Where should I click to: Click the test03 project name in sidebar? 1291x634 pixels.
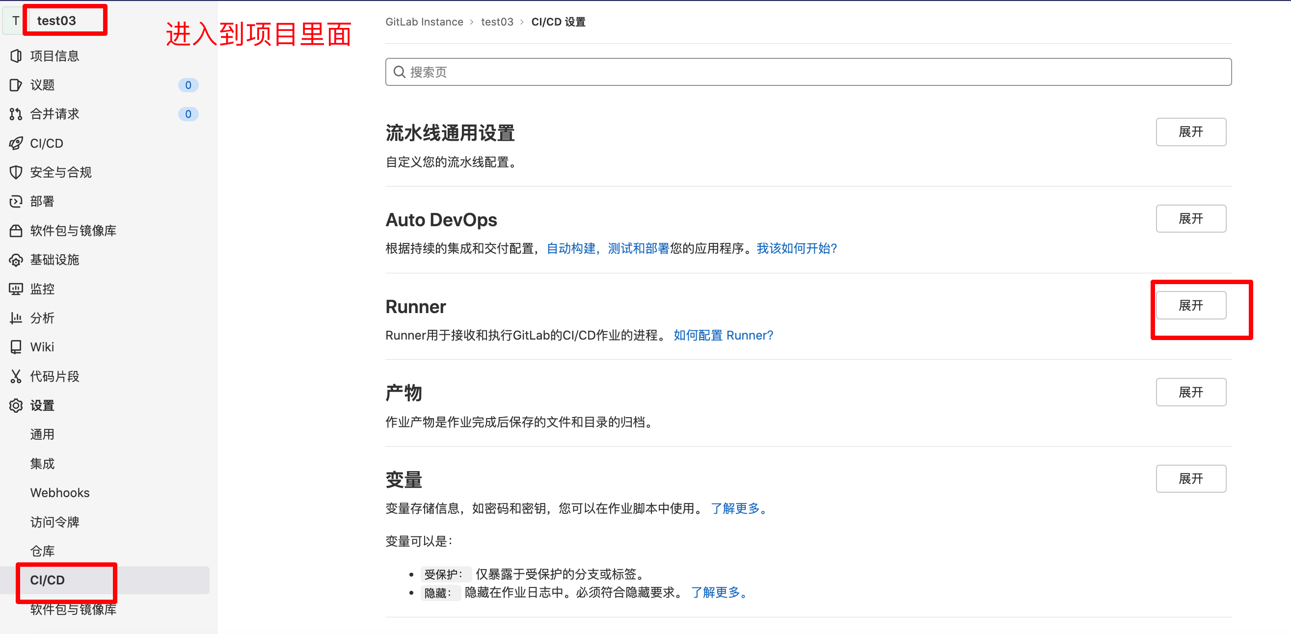pyautogui.click(x=56, y=21)
